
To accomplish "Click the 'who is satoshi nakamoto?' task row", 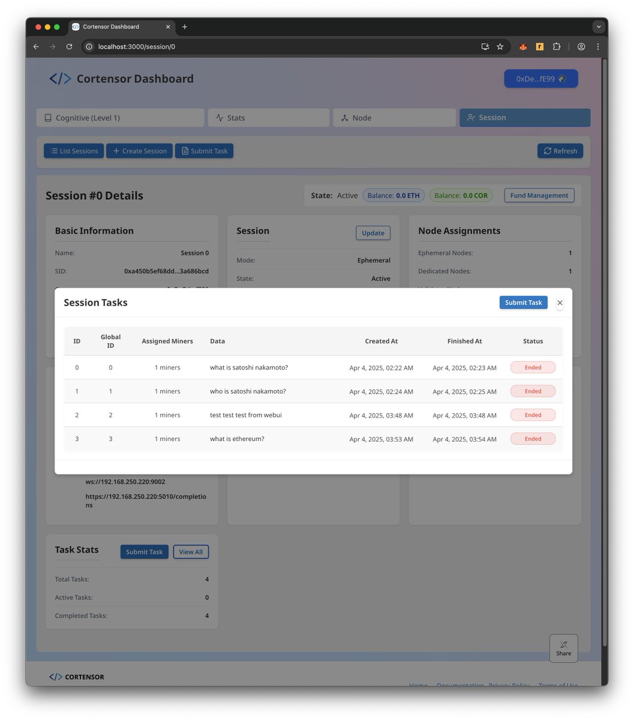I will point(313,391).
